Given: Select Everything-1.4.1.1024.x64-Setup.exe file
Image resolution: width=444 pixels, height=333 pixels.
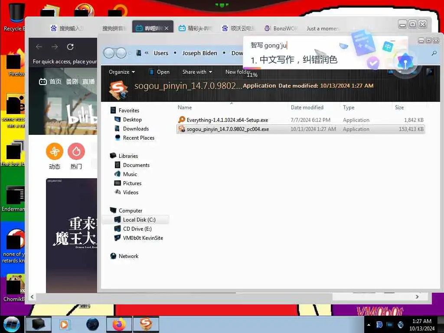Looking at the screenshot, I should (x=300, y=120).
